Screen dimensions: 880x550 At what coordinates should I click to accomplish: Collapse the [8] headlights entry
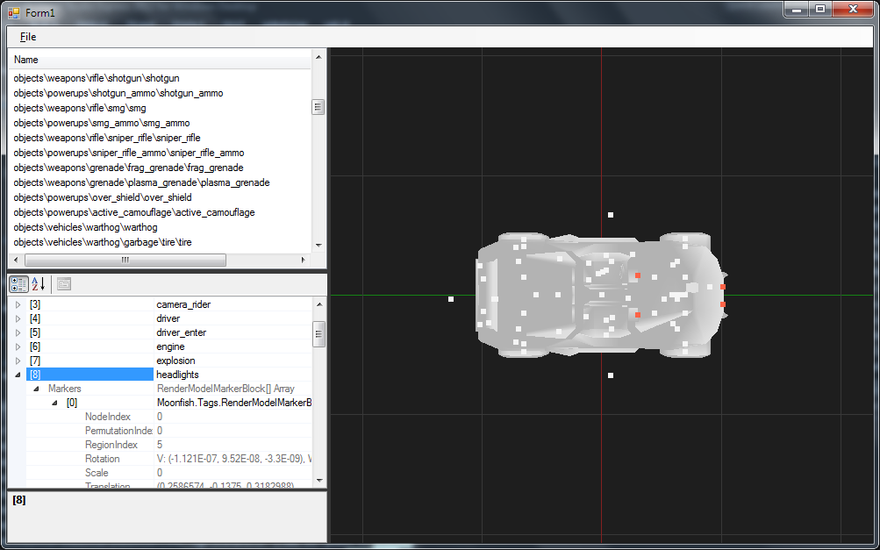tap(18, 375)
